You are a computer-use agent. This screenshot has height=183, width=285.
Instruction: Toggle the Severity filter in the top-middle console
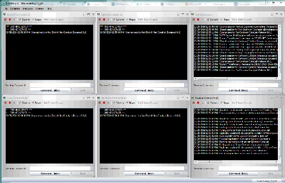point(118,19)
